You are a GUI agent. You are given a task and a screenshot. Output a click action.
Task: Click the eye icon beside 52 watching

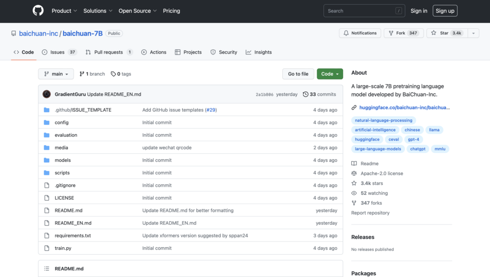[354, 193]
